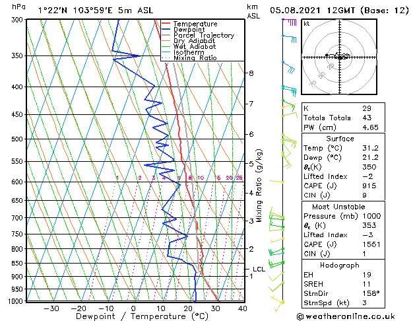Select the Dewpoint legend label
This screenshot has height=321, width=415.
189,30
